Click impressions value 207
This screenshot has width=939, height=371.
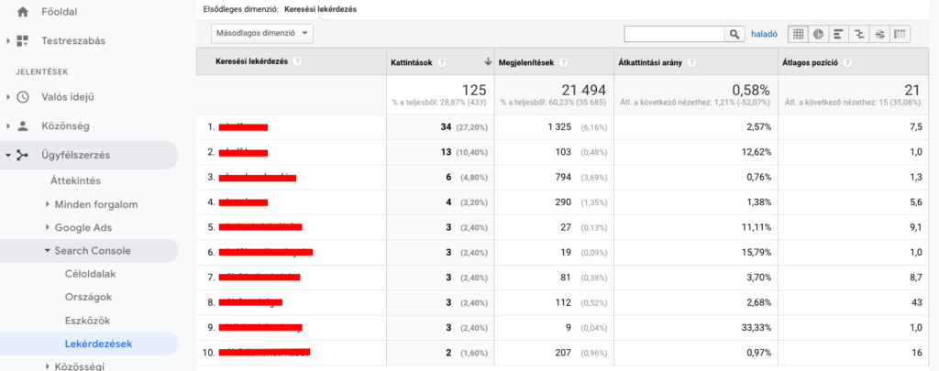coord(563,353)
